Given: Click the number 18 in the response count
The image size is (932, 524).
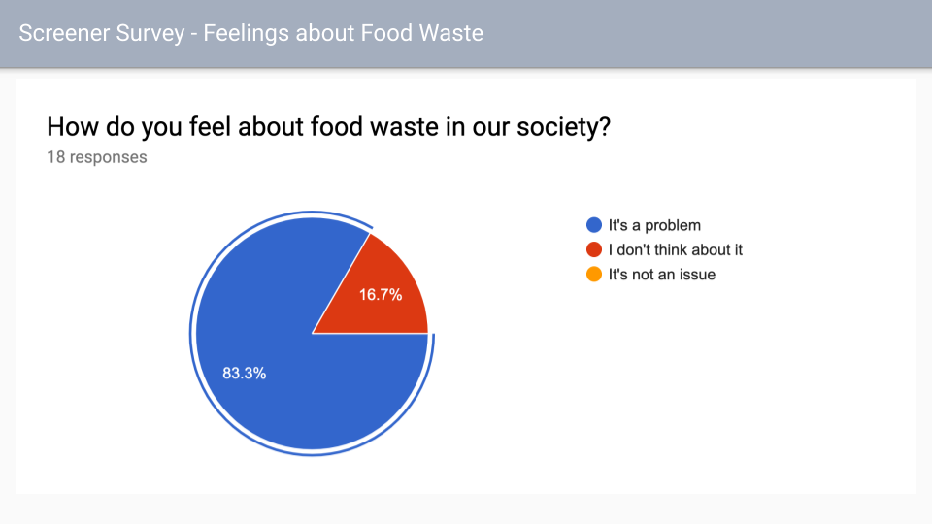Looking at the screenshot, I should (x=56, y=157).
